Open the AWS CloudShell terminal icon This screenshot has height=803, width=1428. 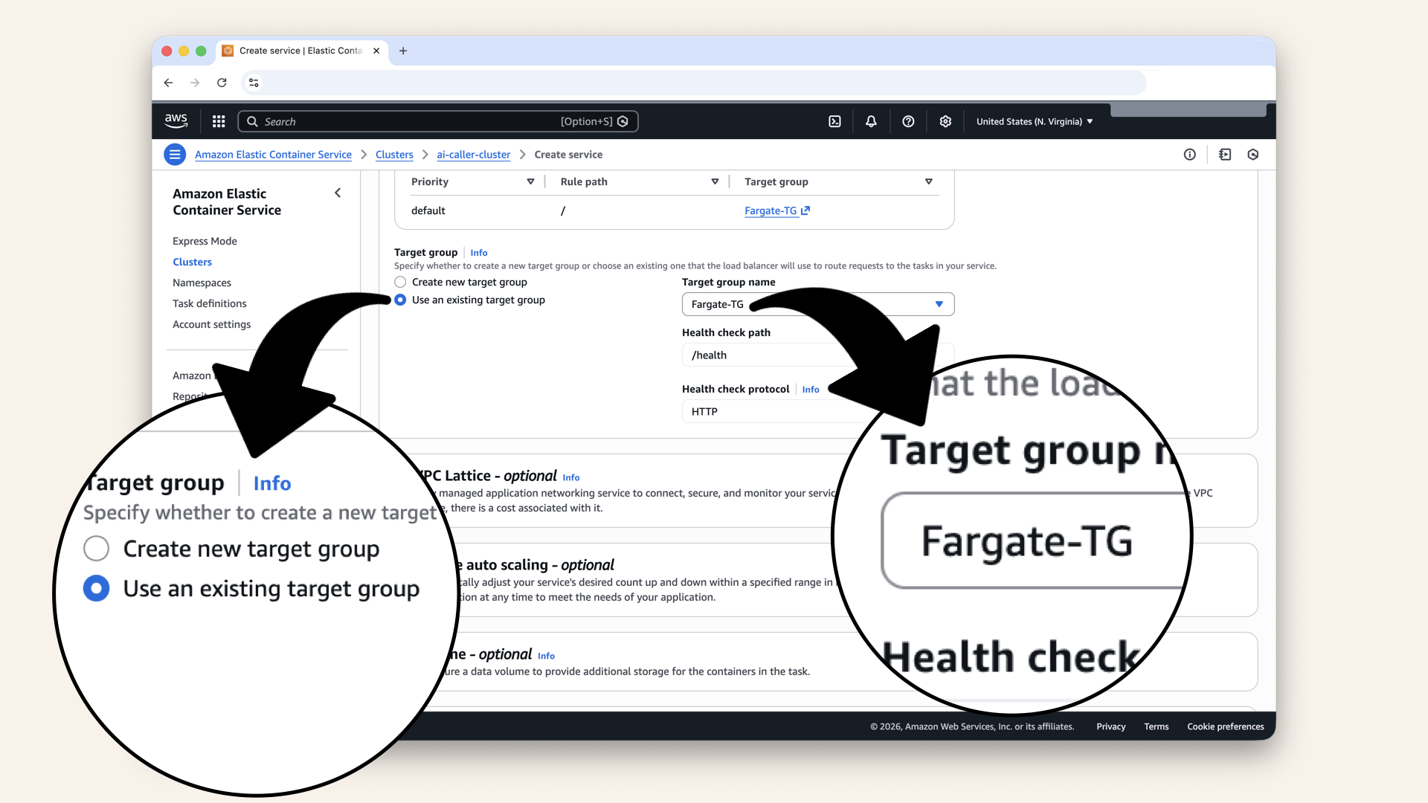834,121
